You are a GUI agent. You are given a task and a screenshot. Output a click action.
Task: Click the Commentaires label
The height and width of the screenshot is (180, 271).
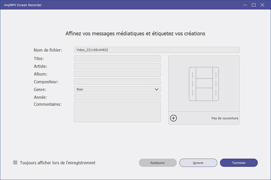coord(47,104)
